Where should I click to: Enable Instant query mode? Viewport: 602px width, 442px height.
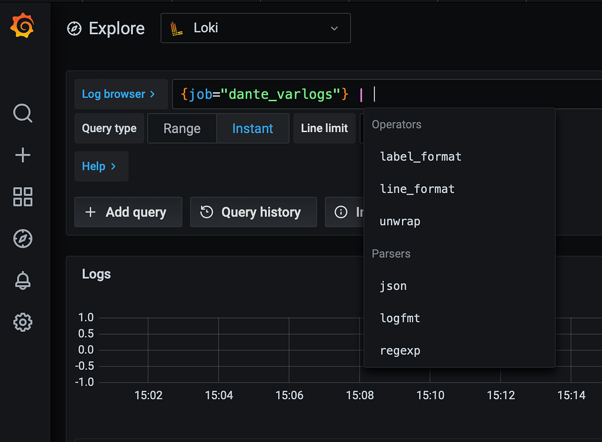pyautogui.click(x=253, y=128)
